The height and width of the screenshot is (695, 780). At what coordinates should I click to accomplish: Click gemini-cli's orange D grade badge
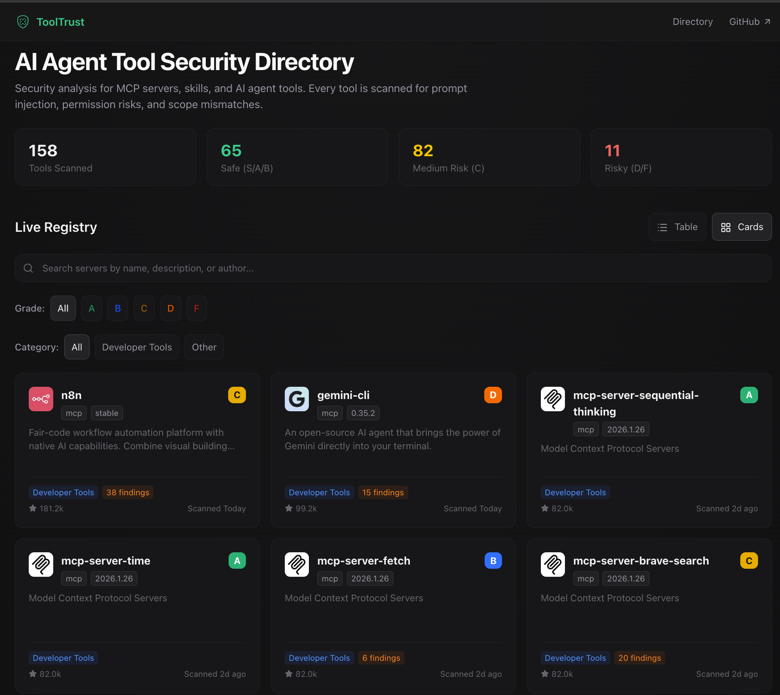(493, 395)
